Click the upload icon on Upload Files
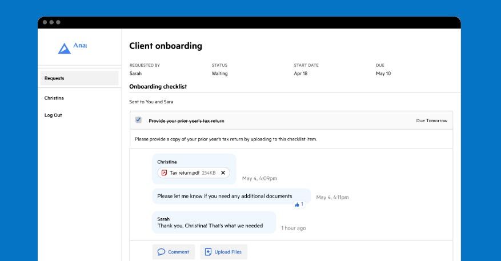The height and width of the screenshot is (261, 501). tap(208, 252)
